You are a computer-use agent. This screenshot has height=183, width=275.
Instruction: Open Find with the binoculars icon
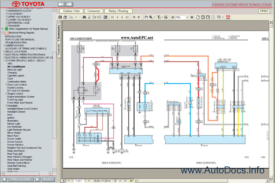[84, 17]
